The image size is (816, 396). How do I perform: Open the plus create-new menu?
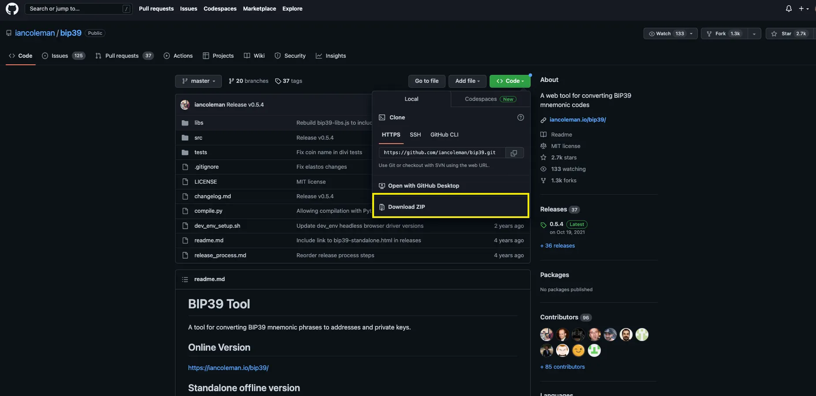804,9
